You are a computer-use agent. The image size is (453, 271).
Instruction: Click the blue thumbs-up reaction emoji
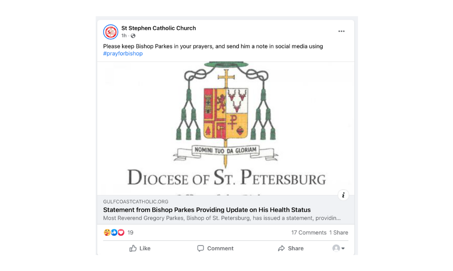pyautogui.click(x=114, y=232)
